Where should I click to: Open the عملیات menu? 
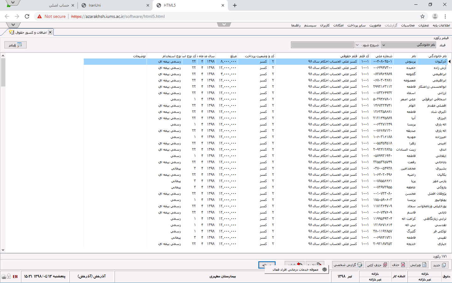424,25
